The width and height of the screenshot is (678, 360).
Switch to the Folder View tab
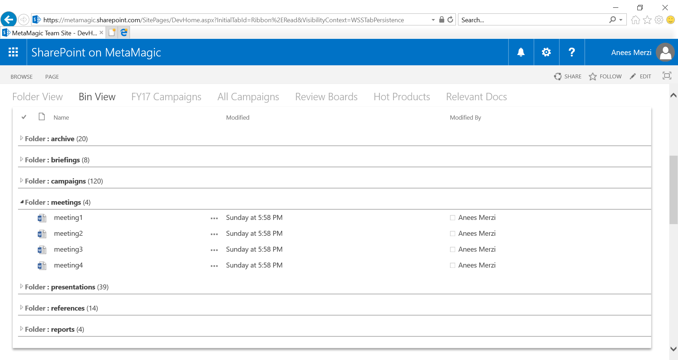tap(37, 97)
